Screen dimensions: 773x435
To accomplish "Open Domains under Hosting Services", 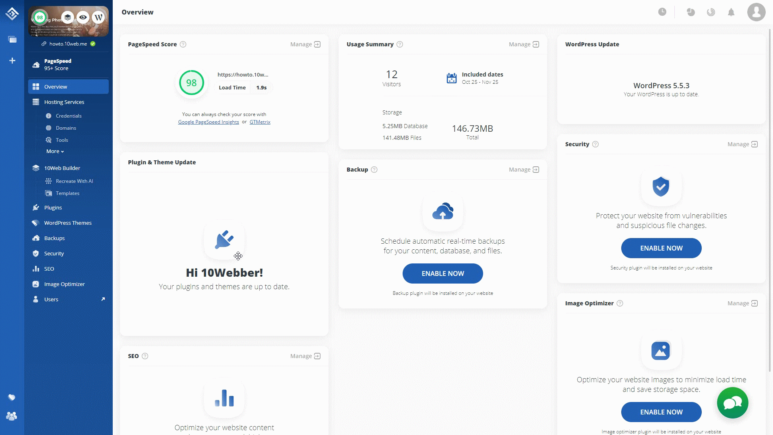I will tap(66, 128).
